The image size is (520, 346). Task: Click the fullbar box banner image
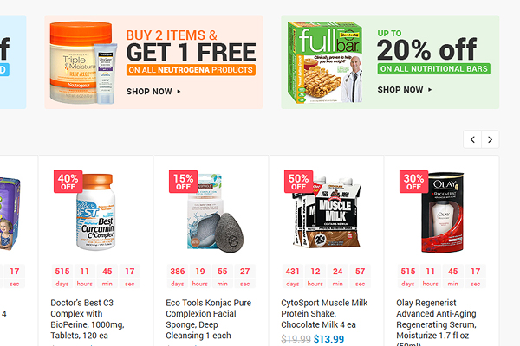pyautogui.click(x=325, y=62)
